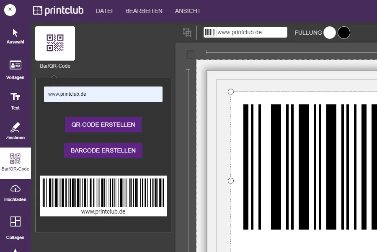Select the Text tool
The height and width of the screenshot is (252, 377).
(15, 101)
